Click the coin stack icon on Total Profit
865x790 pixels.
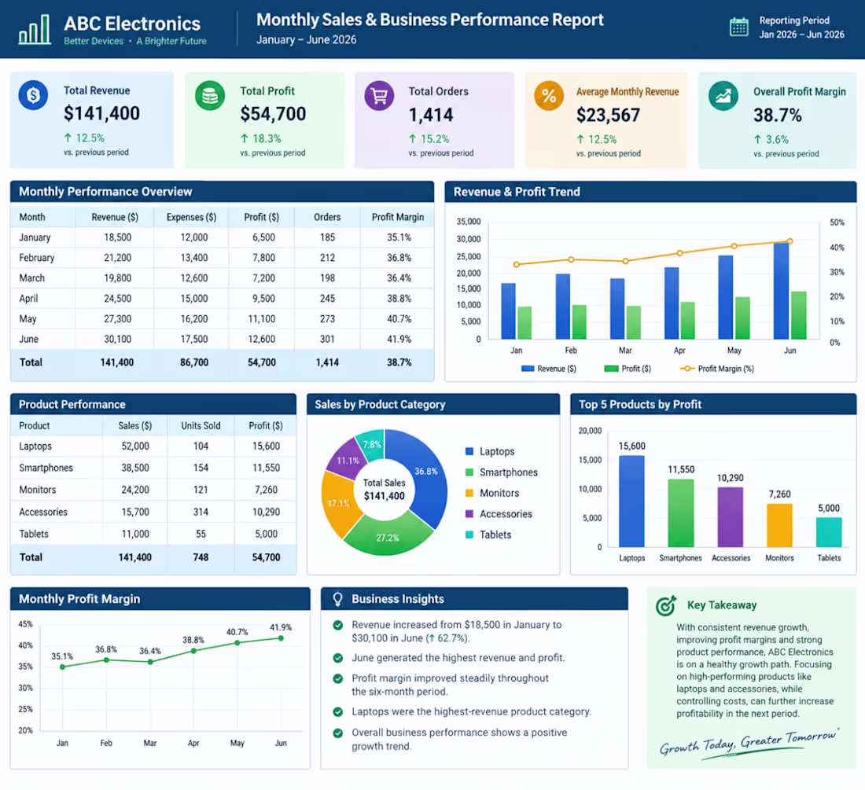click(x=210, y=96)
